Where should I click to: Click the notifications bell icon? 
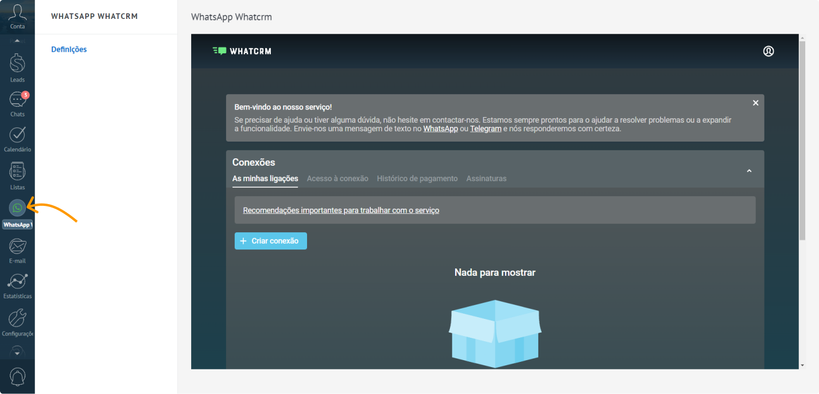pos(17,376)
